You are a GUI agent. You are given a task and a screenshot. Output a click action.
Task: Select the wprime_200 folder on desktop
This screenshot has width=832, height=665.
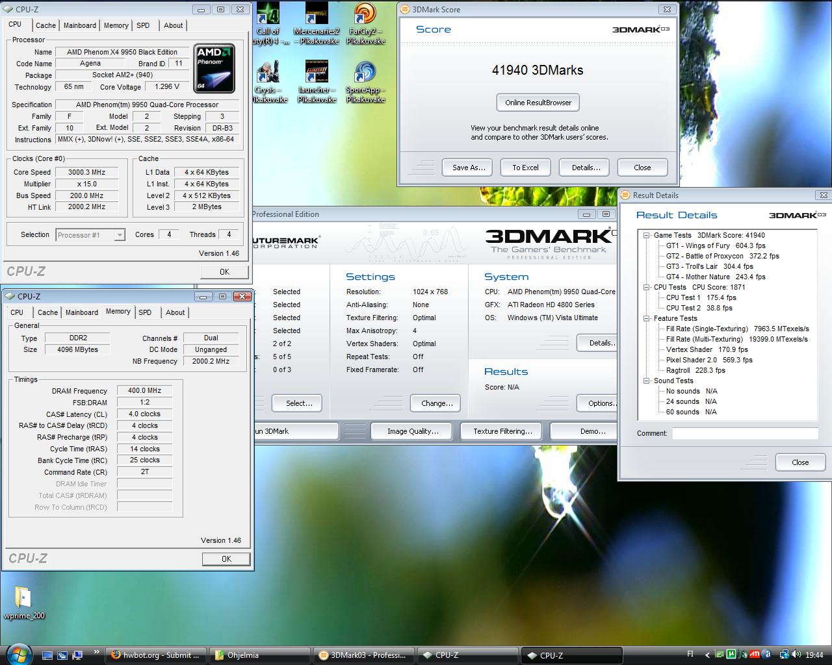click(24, 603)
